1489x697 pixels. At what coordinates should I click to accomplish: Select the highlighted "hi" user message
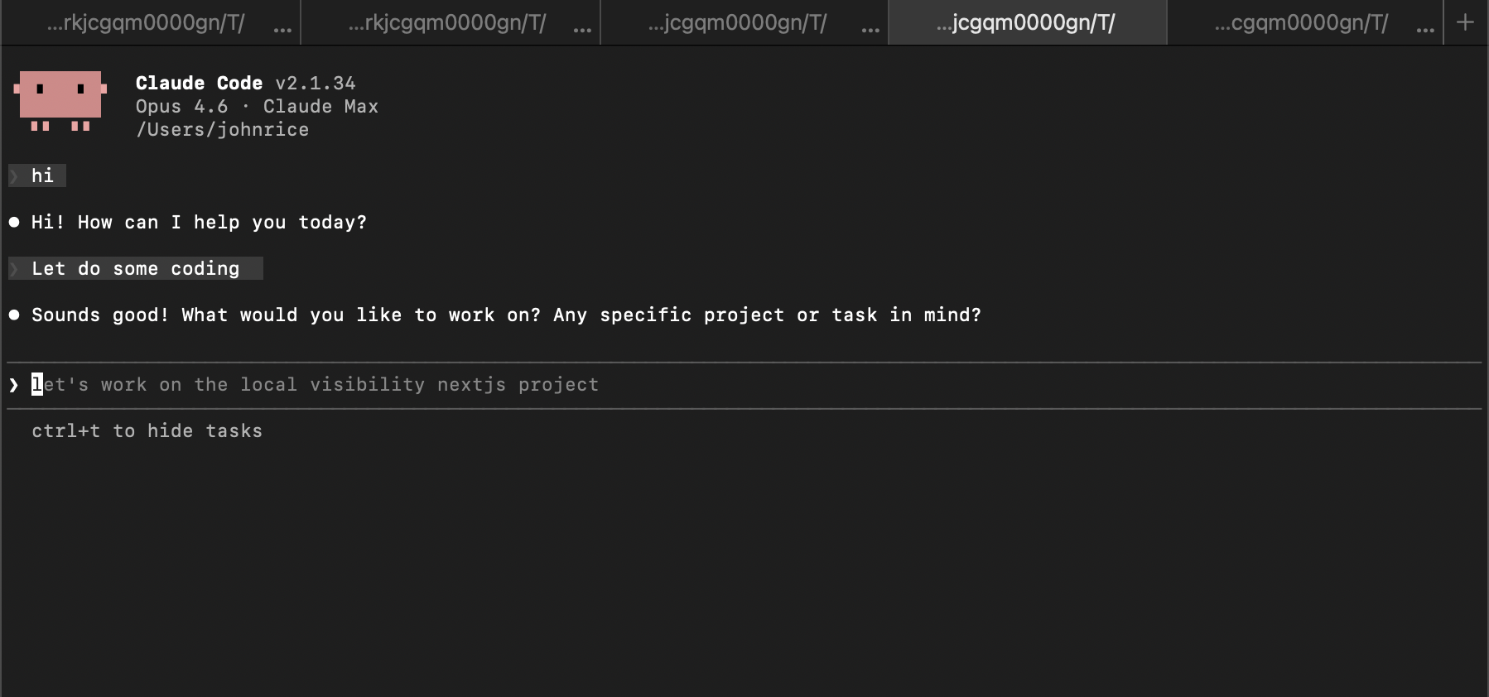coord(42,175)
